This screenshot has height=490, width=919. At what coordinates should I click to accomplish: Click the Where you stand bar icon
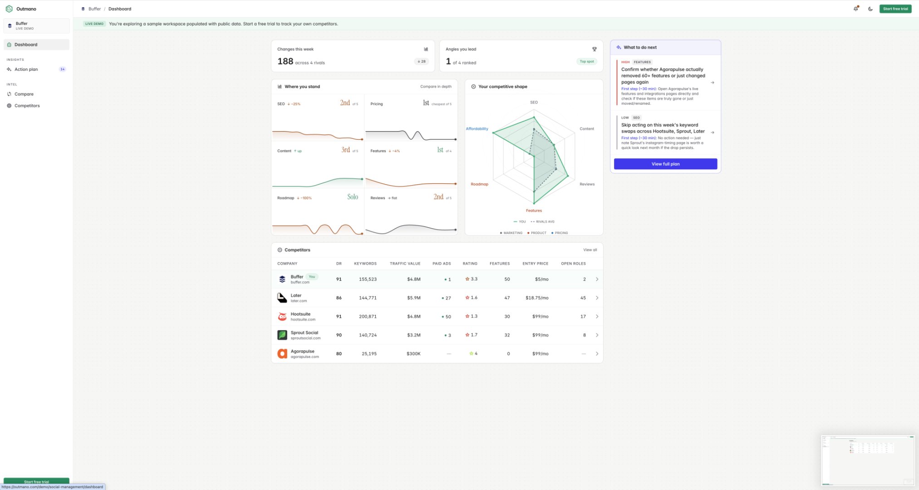(280, 86)
